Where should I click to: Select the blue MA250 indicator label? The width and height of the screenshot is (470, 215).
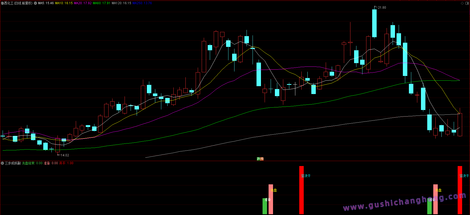142,3
